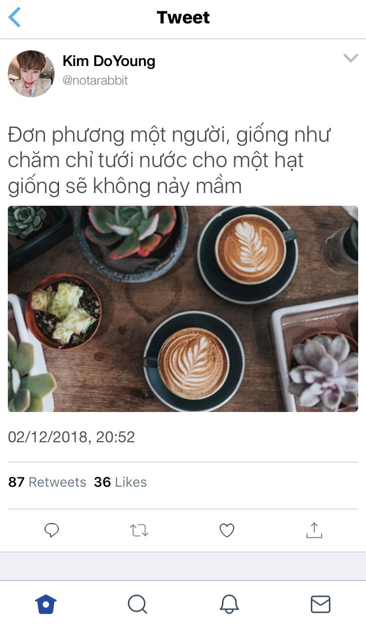
Task: Tap the Vietnamese tweet text body
Action: coord(169,160)
